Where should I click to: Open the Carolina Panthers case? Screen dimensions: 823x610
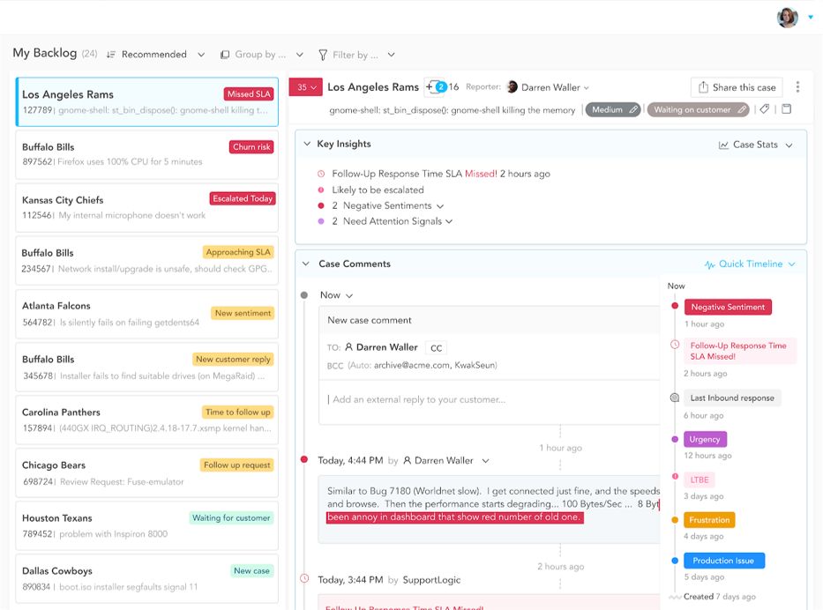(x=147, y=420)
